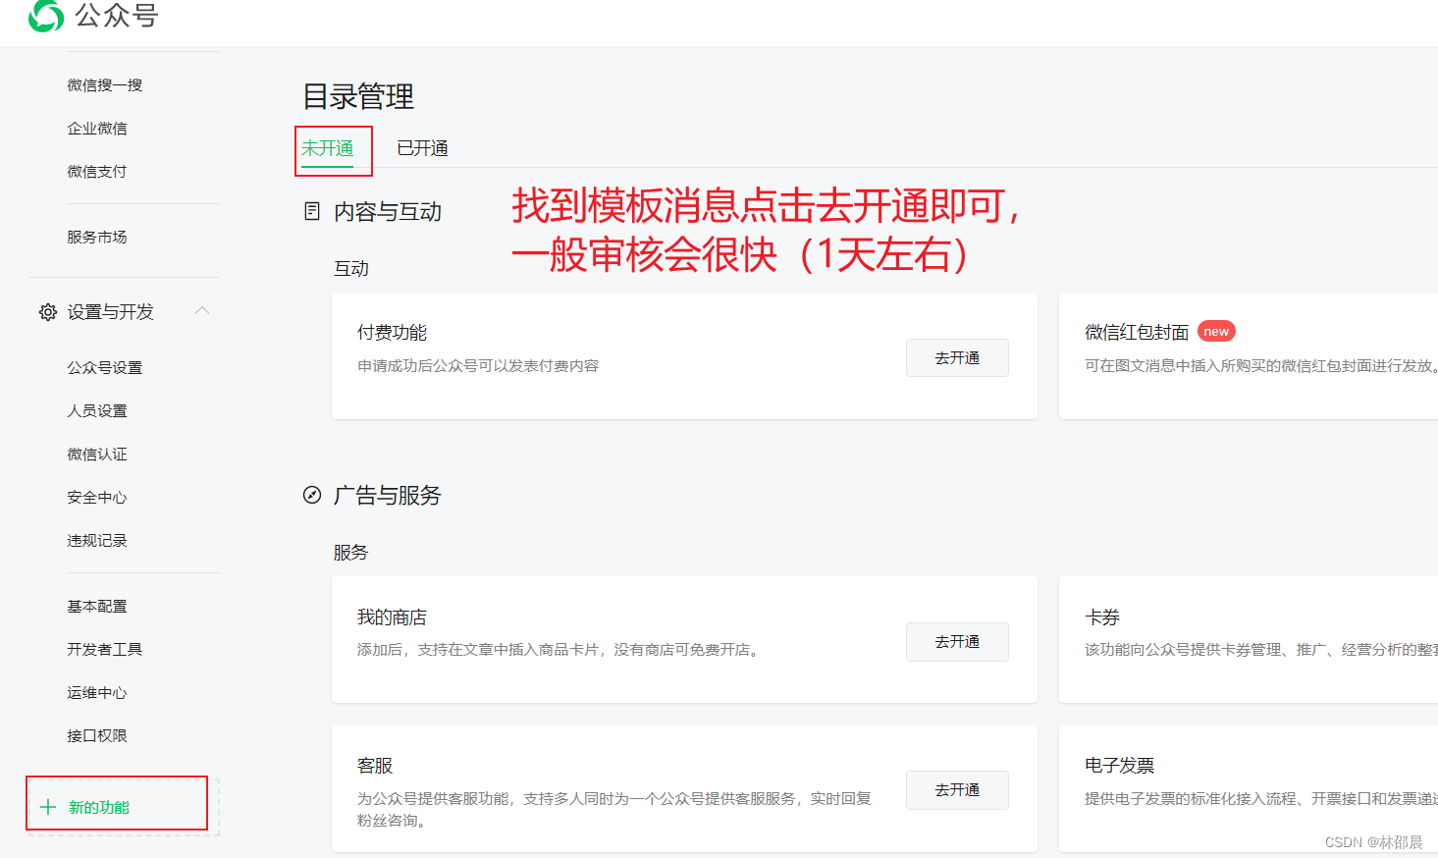Click the 内容与互动 section heading
This screenshot has width=1438, height=858.
tap(388, 212)
